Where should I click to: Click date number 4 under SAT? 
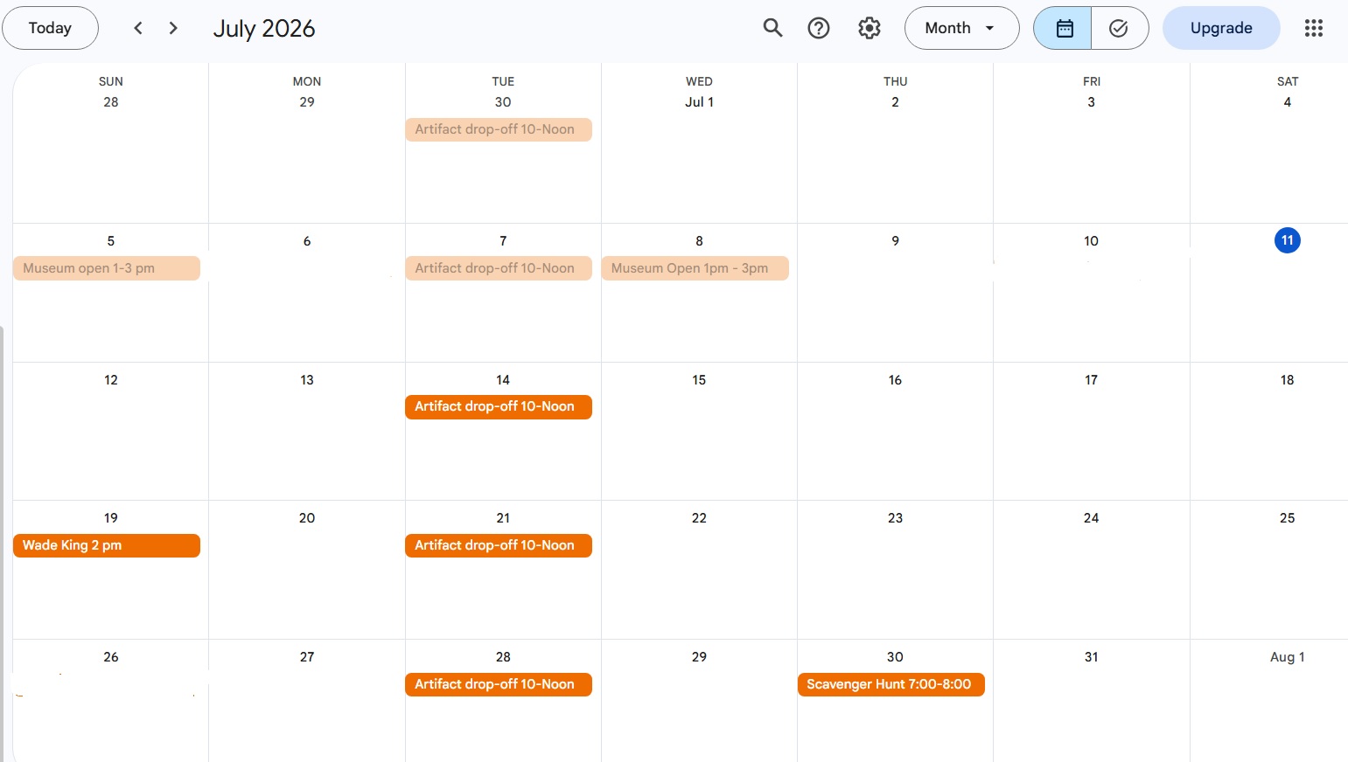pos(1287,102)
